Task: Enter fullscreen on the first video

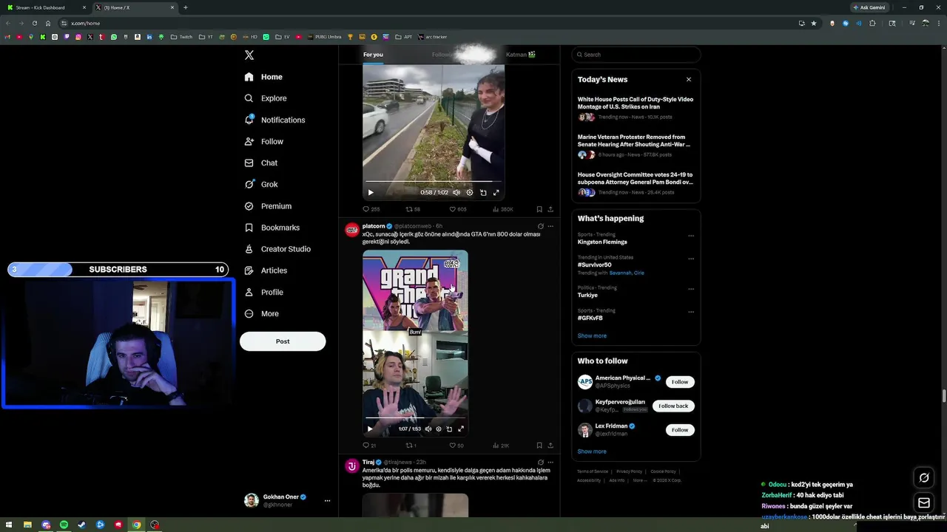Action: (496, 192)
